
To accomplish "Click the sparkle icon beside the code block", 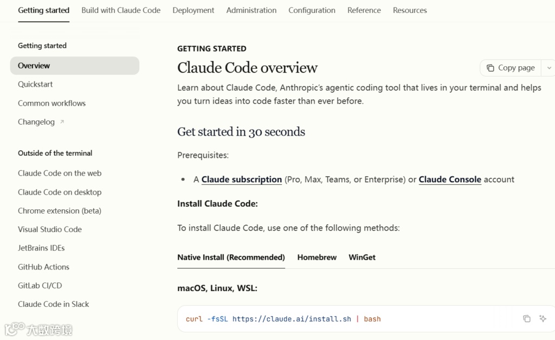I will pyautogui.click(x=543, y=319).
